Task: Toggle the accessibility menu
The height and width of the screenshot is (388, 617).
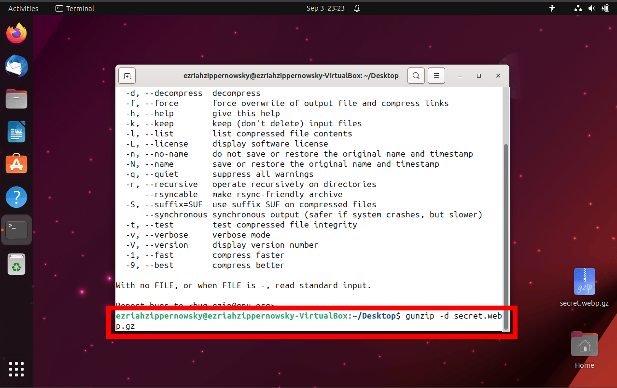Action: point(552,8)
